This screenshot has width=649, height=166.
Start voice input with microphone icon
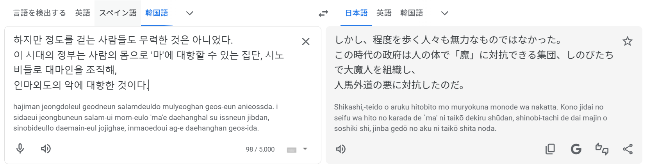(20, 148)
